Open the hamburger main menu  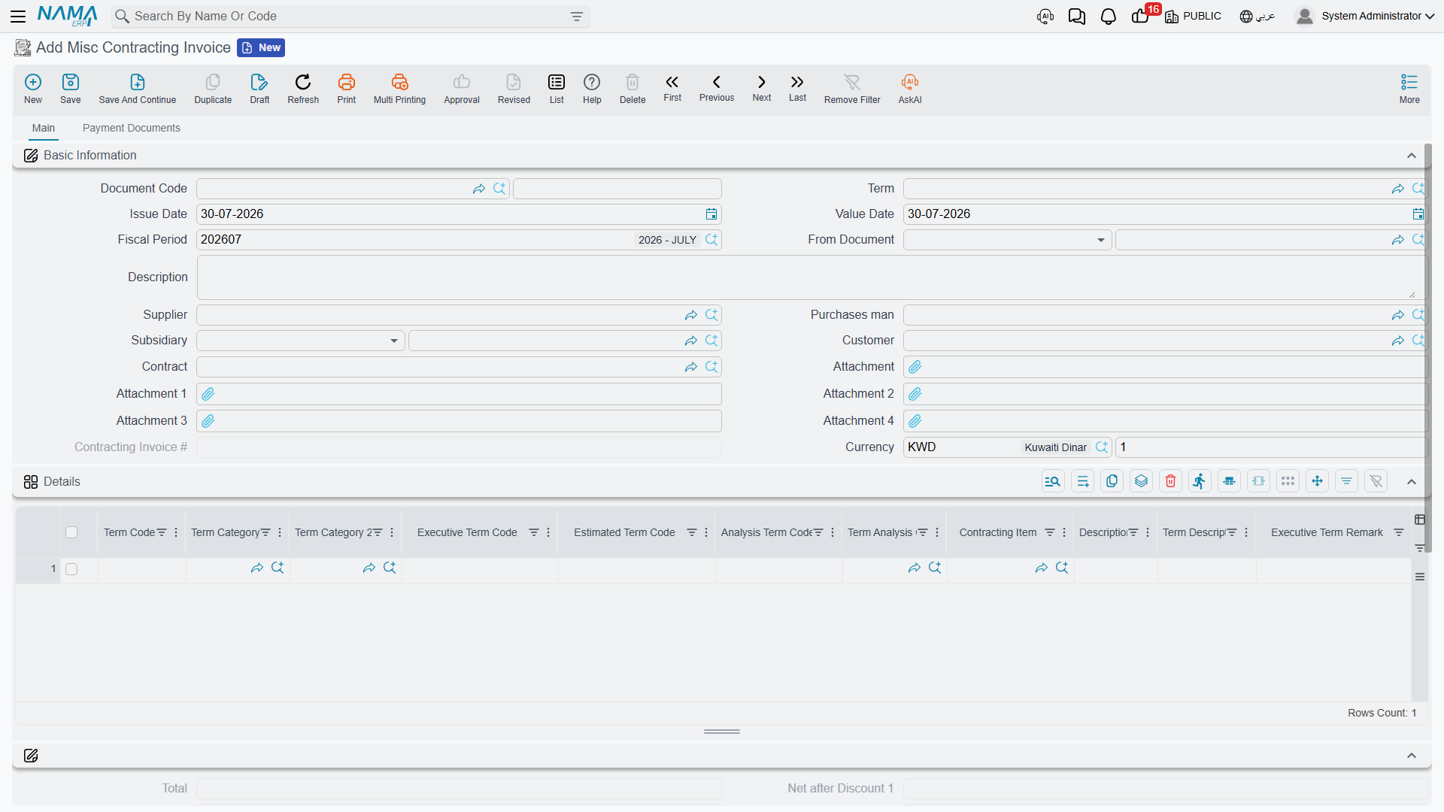(18, 16)
